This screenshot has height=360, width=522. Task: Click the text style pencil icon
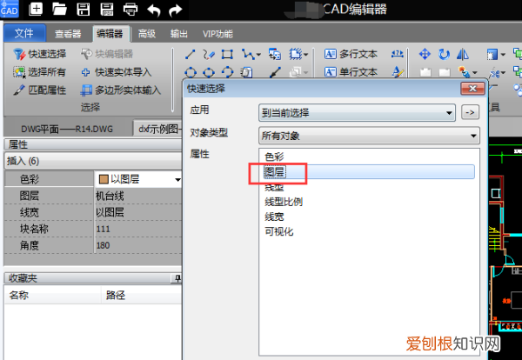(x=398, y=72)
